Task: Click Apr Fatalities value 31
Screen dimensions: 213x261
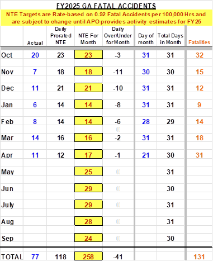Action: [200, 155]
